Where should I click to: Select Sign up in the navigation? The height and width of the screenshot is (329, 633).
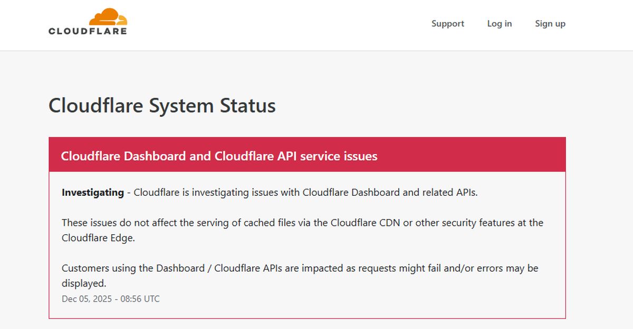550,24
